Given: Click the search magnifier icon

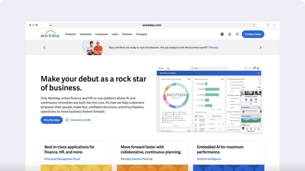Looking at the screenshot, I should click(x=237, y=34).
